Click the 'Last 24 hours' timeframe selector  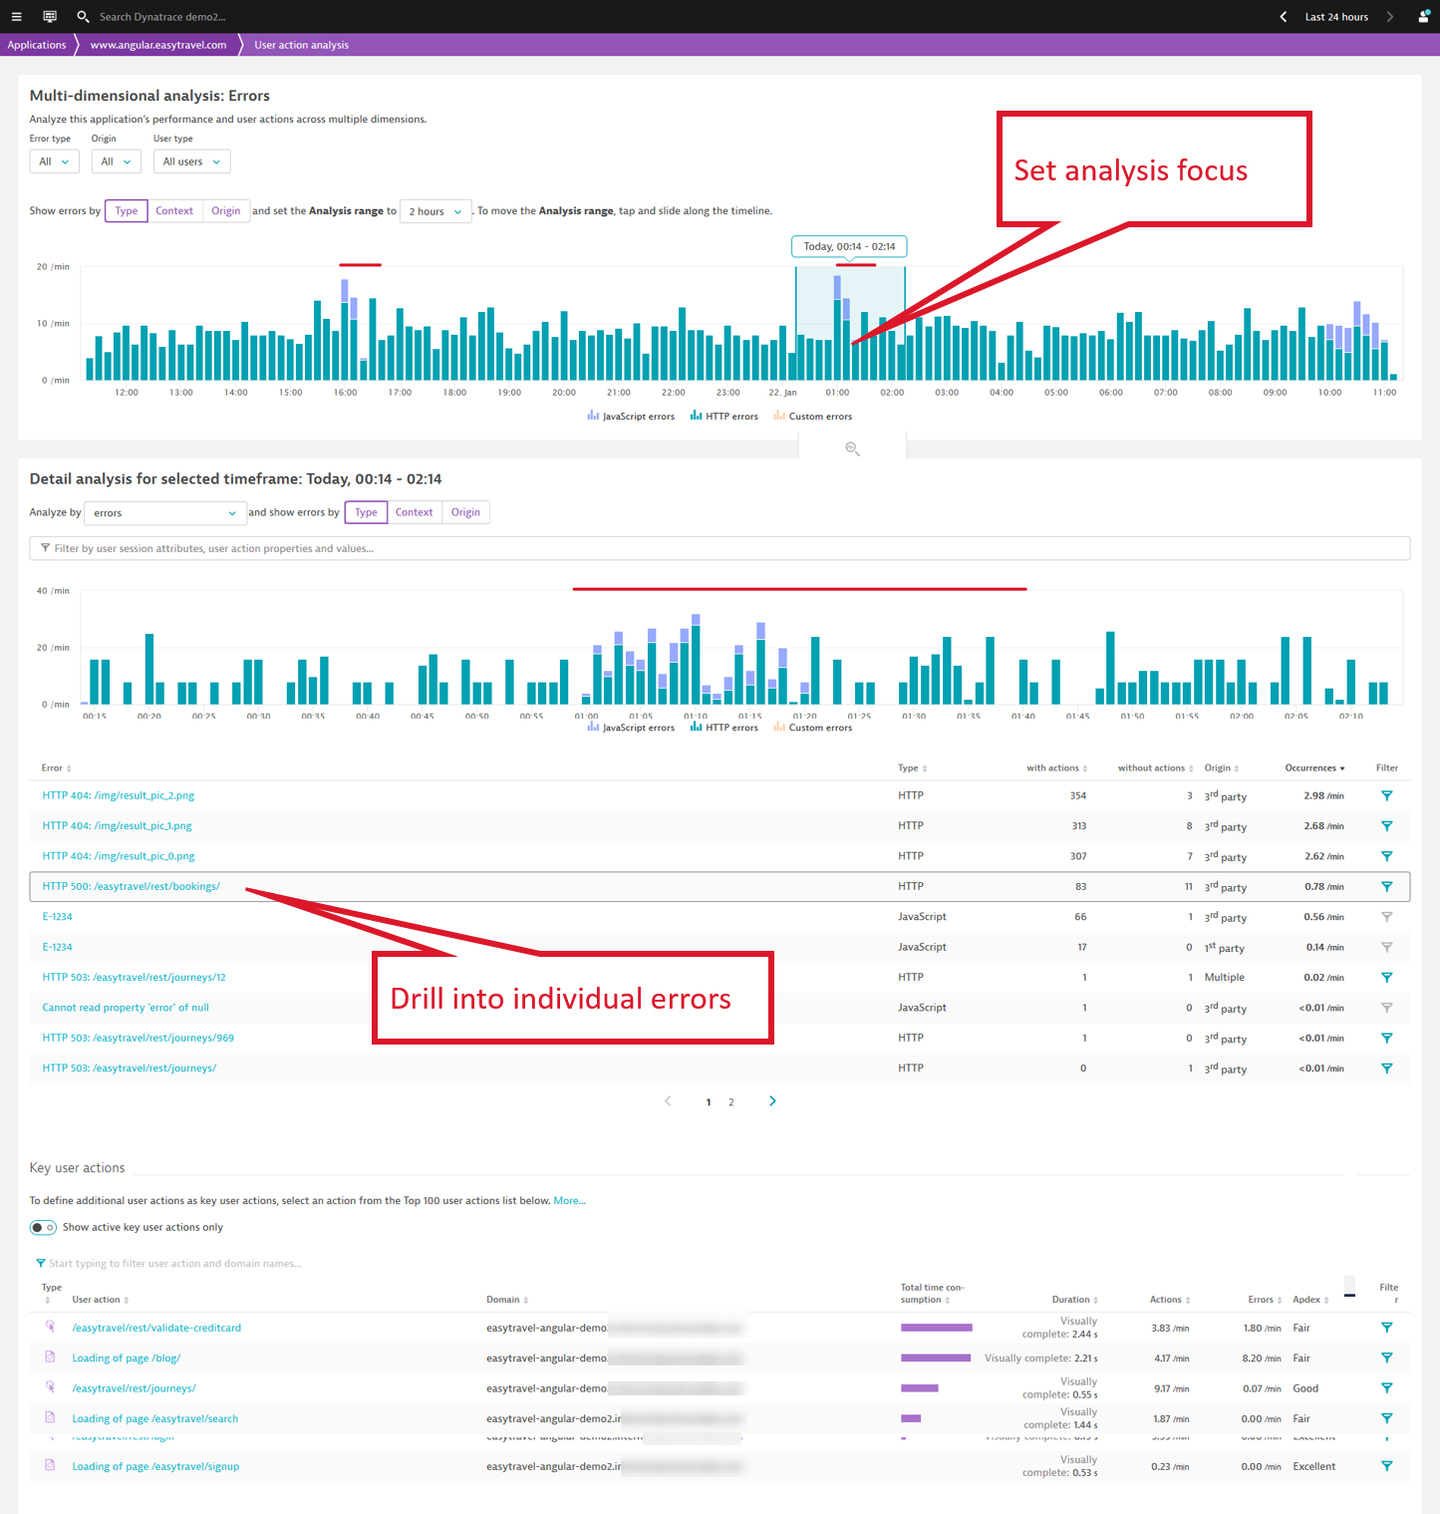pyautogui.click(x=1336, y=17)
